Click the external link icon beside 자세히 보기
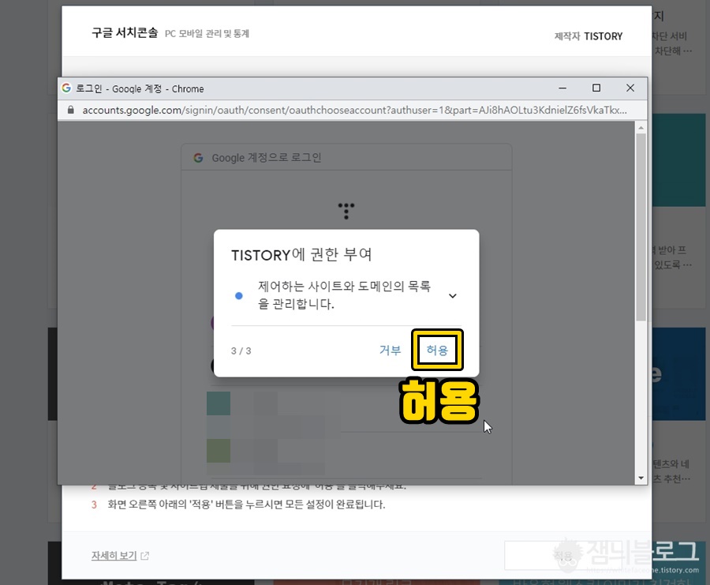The width and height of the screenshot is (710, 585). click(x=145, y=556)
